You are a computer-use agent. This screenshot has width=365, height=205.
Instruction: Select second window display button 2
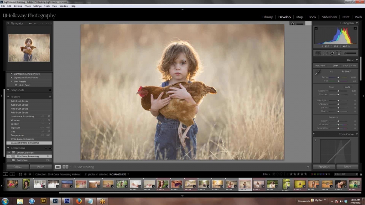[12, 174]
